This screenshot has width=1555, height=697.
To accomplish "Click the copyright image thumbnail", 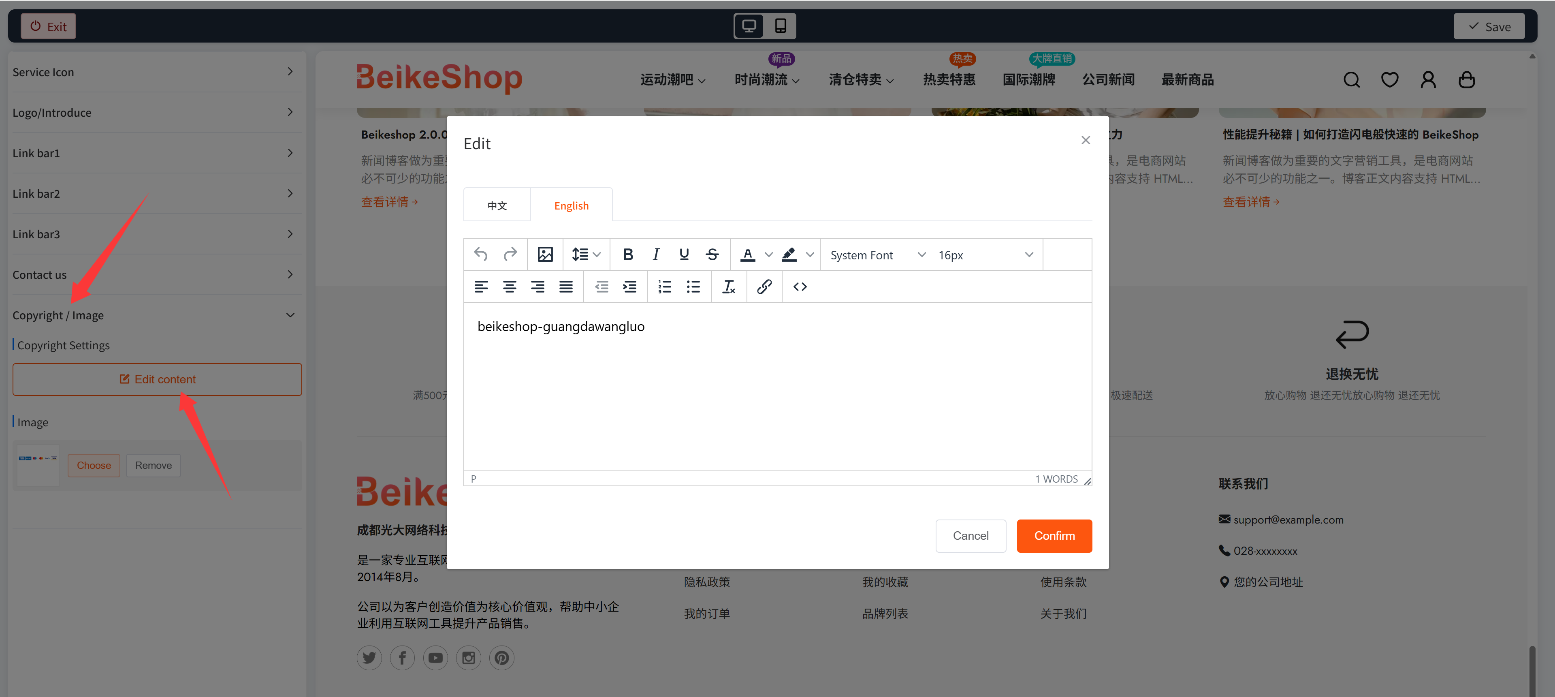I will tap(37, 465).
